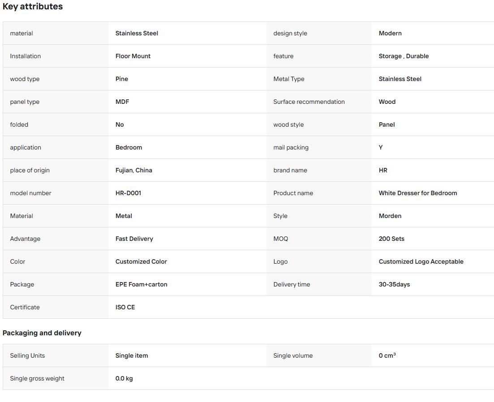Select the Pine wood type value
Viewport: 494px width, 402px height.
tap(122, 79)
